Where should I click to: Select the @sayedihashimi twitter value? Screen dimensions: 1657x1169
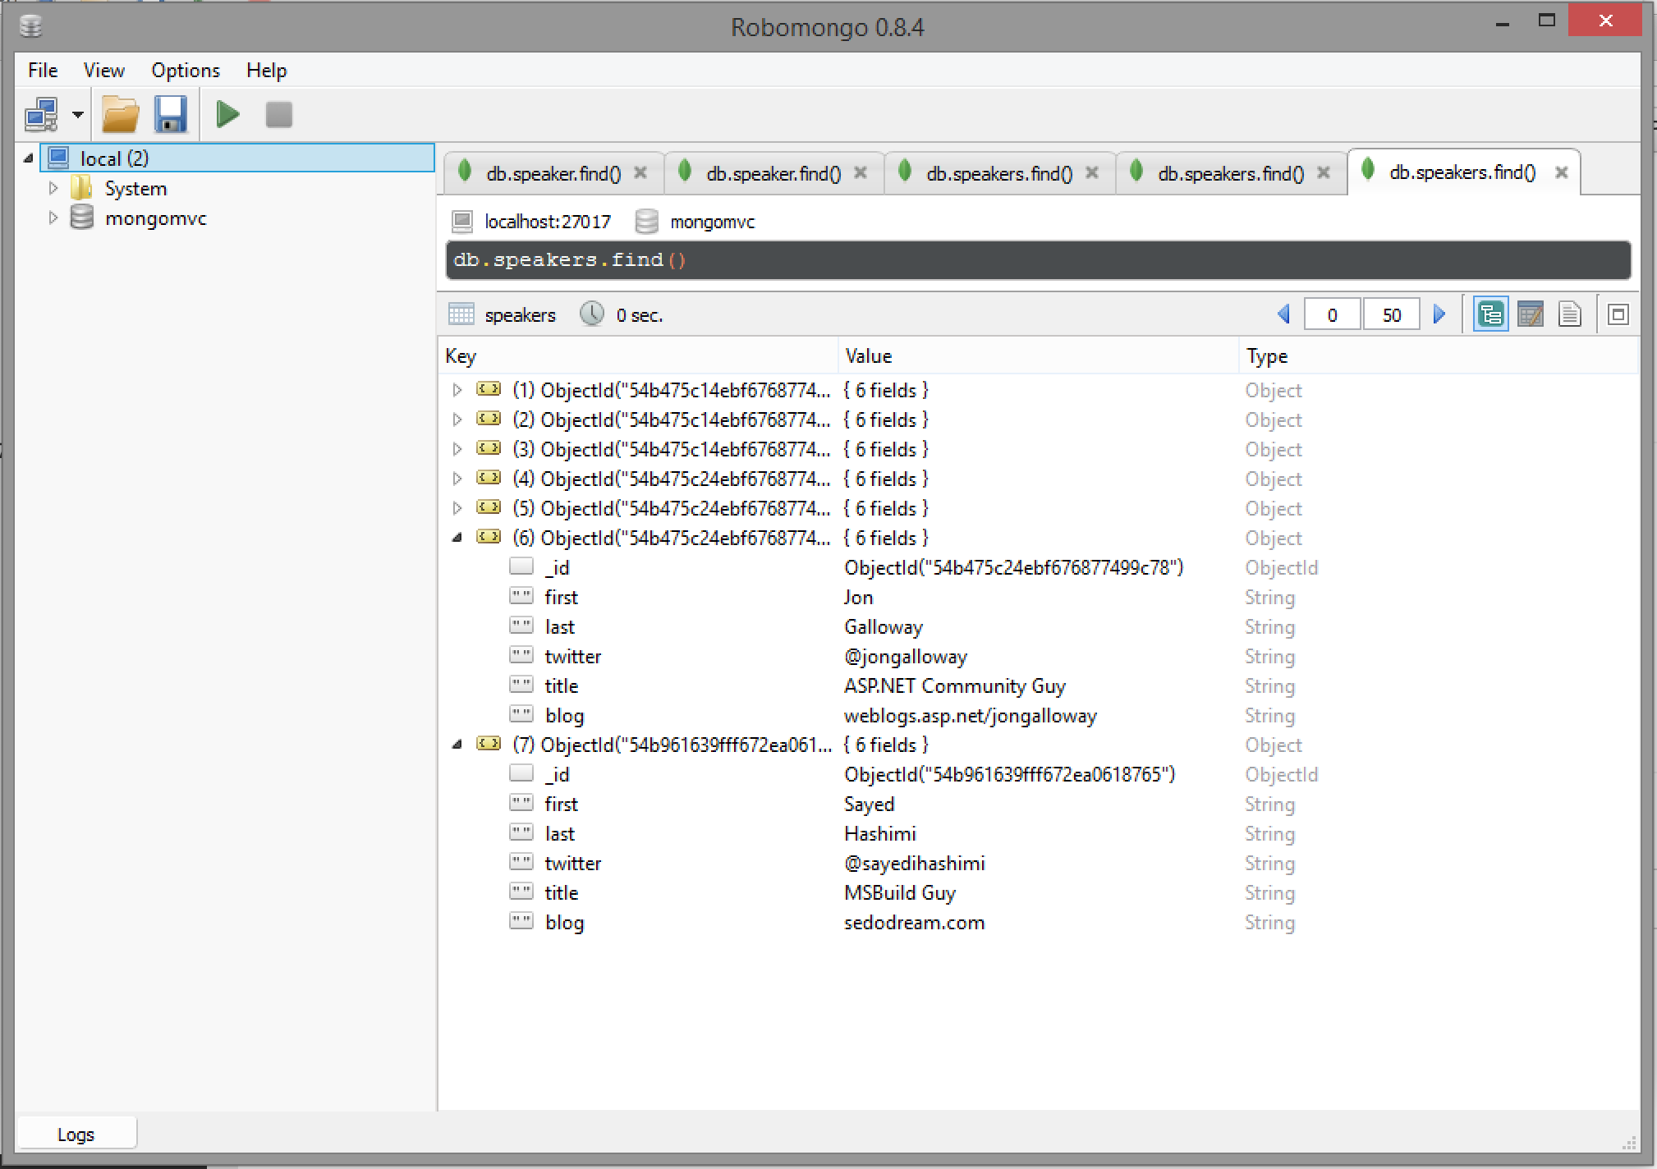pos(915,863)
